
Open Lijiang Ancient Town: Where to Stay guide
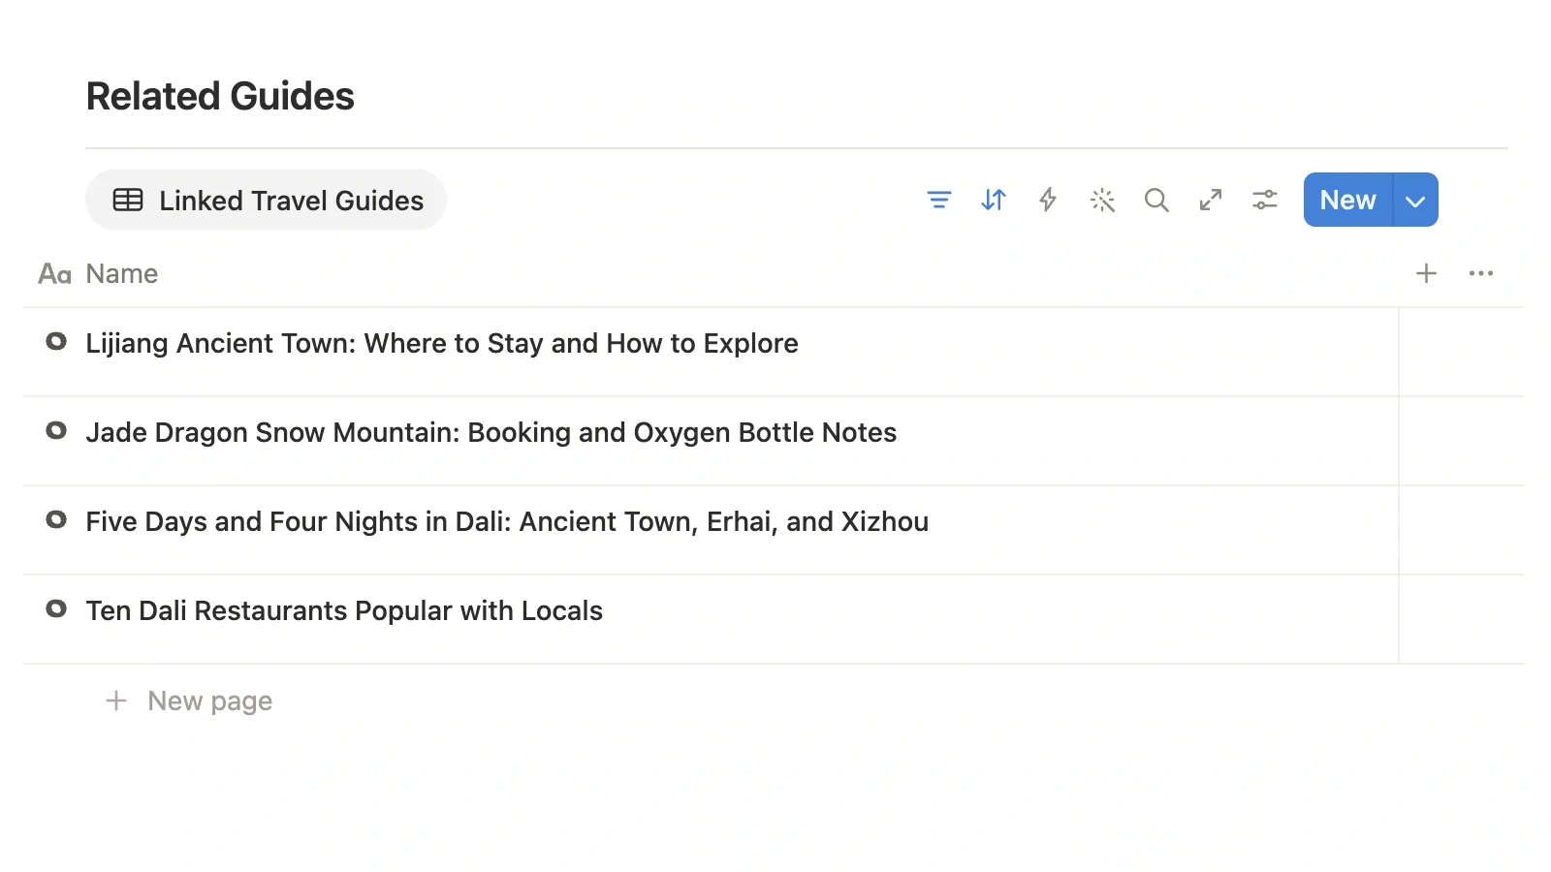[x=442, y=343]
